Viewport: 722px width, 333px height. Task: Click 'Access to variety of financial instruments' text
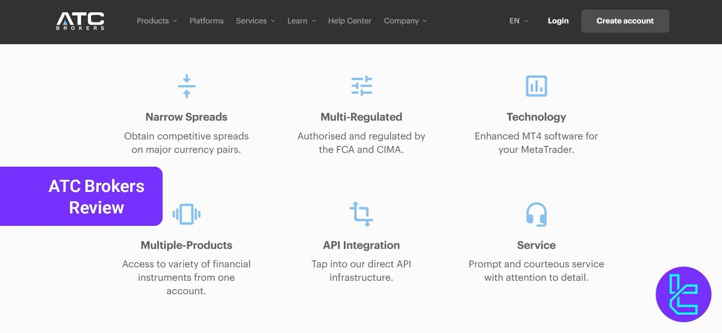click(186, 278)
